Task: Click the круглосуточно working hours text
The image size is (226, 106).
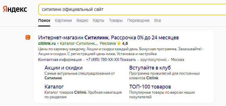Action: (x=153, y=59)
